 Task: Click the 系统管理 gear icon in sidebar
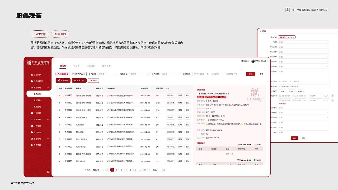(32, 145)
